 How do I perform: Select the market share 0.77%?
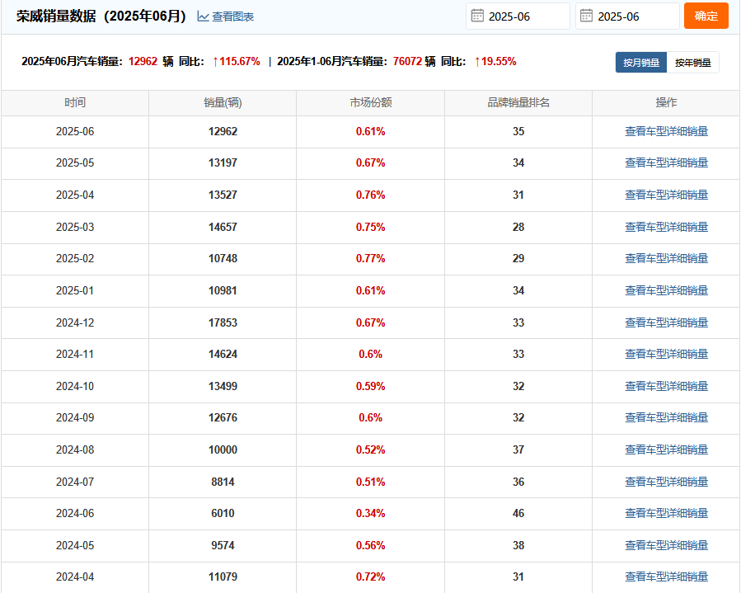(371, 258)
